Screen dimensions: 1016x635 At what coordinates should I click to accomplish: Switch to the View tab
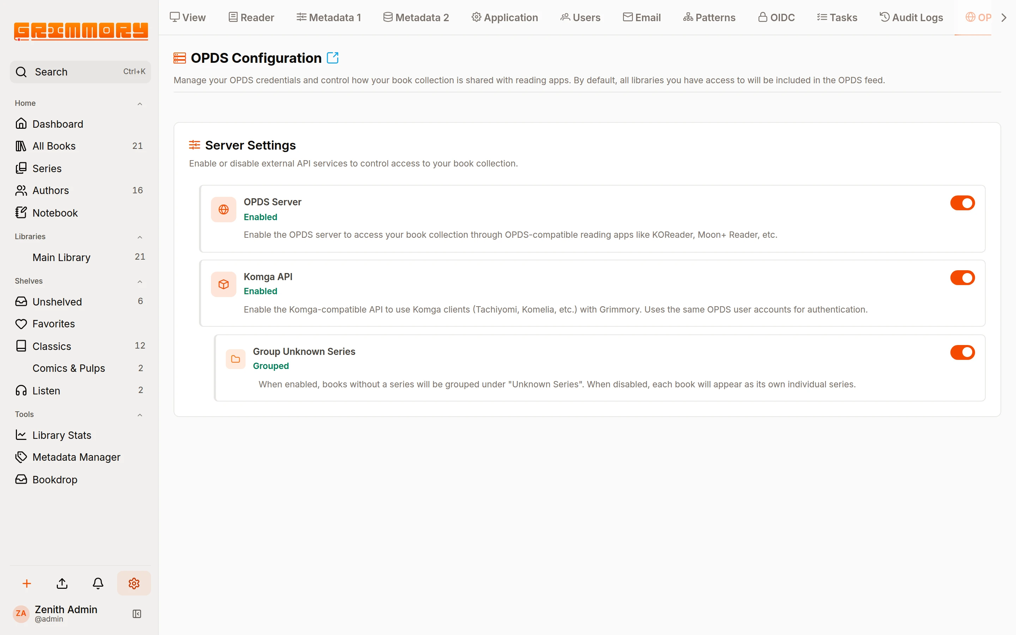188,17
